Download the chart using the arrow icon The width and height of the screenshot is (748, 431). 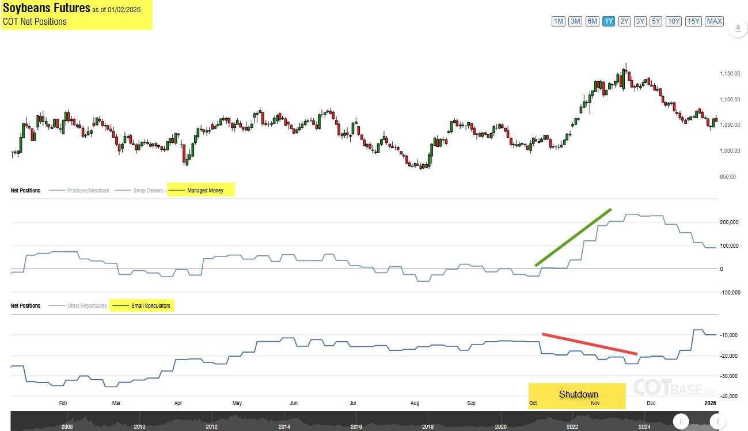point(738,29)
